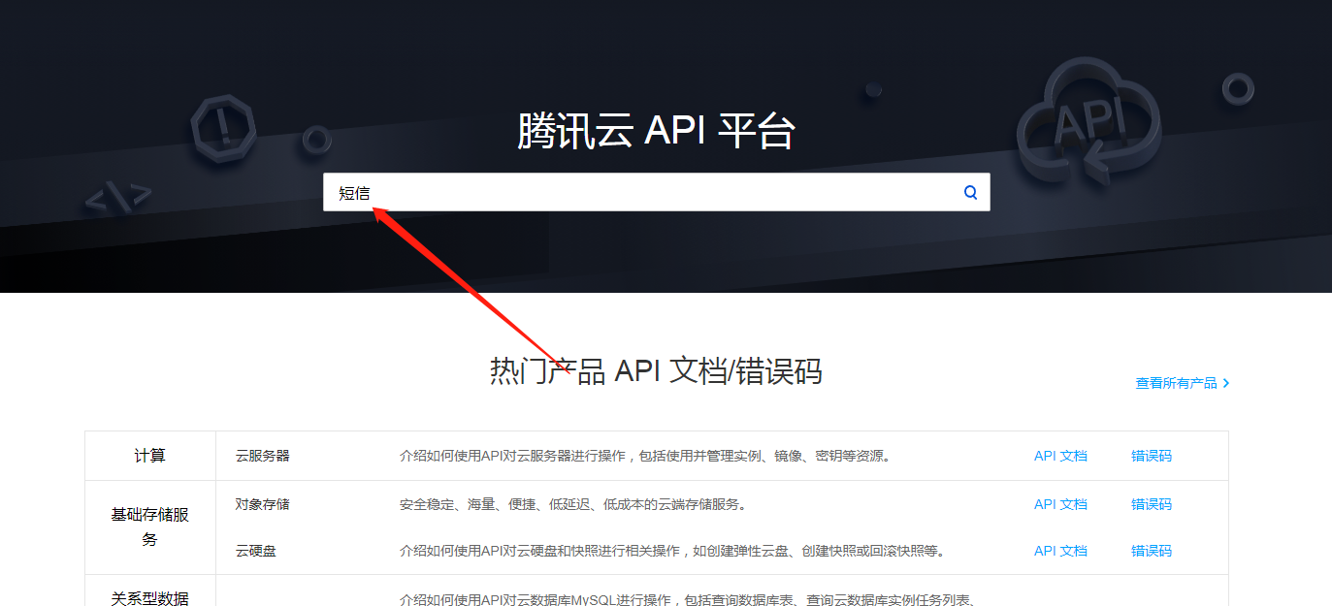Select 云服务器 product name
Image resolution: width=1332 pixels, height=606 pixels.
(x=262, y=456)
